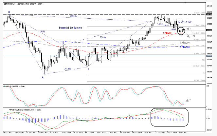Screen dimensions: 217x136
Task: Select the 'X' point label
Action: (9, 12)
